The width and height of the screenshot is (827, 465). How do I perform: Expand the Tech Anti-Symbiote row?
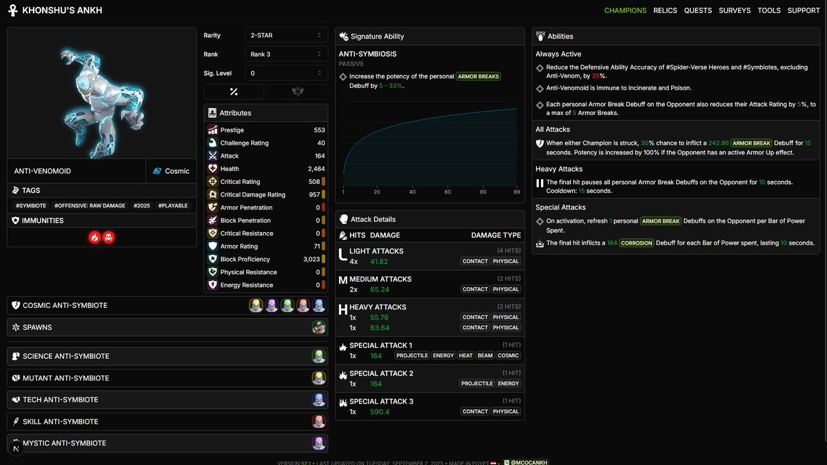167,400
